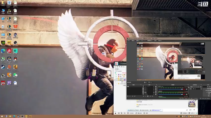
Task: Open the Windows Start button on taskbar
Action: [2, 116]
